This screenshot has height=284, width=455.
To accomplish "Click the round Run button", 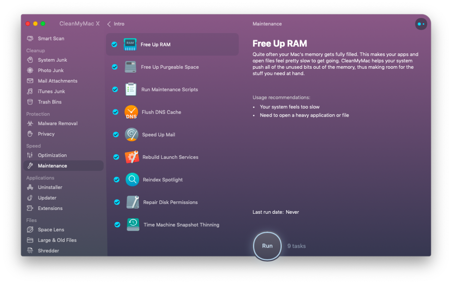I will tap(267, 246).
